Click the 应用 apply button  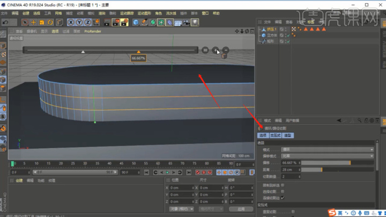pos(241,209)
